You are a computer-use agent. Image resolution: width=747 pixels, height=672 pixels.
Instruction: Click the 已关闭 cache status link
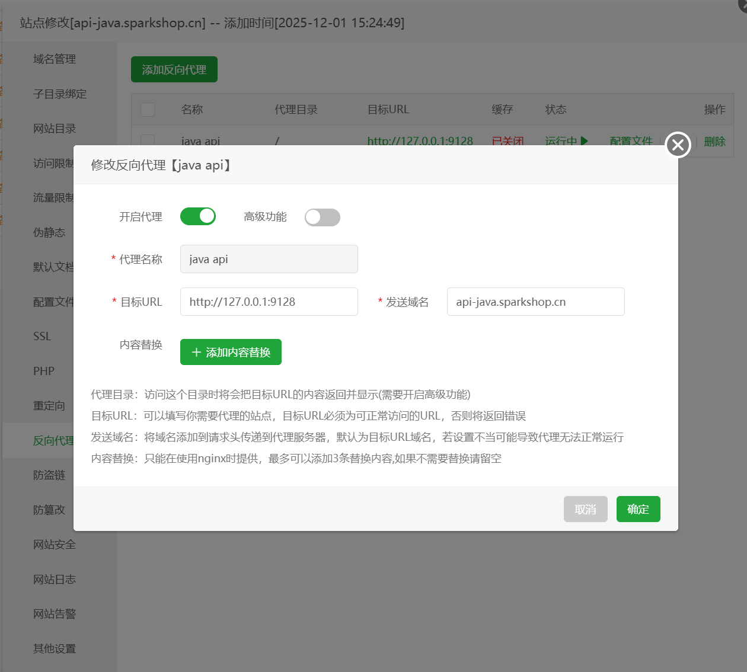tap(507, 142)
